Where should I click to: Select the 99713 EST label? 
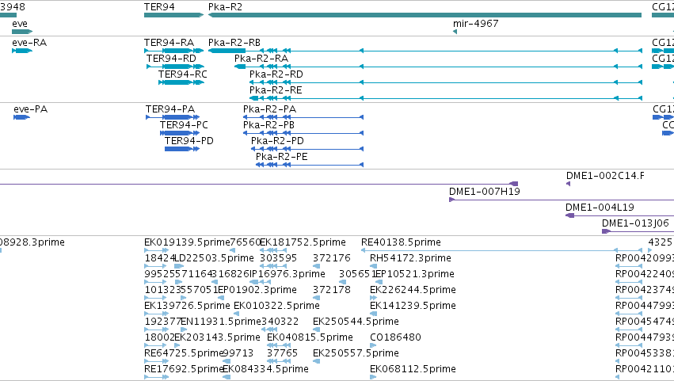click(238, 354)
